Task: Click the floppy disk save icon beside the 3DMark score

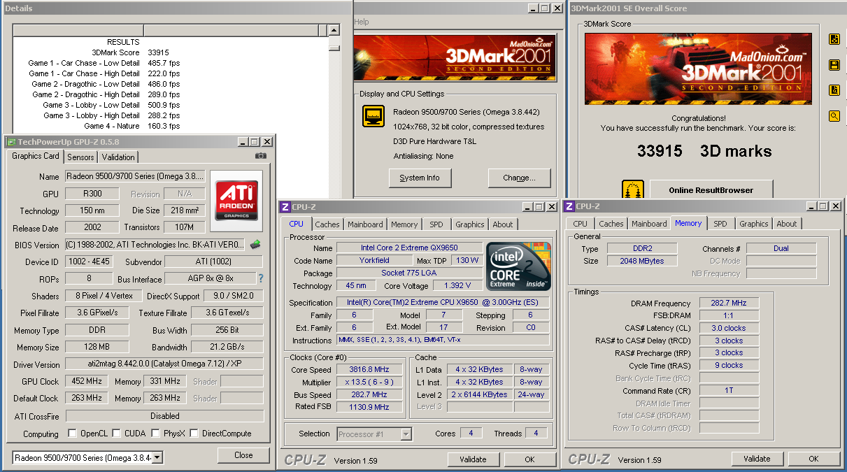Action: (x=834, y=64)
